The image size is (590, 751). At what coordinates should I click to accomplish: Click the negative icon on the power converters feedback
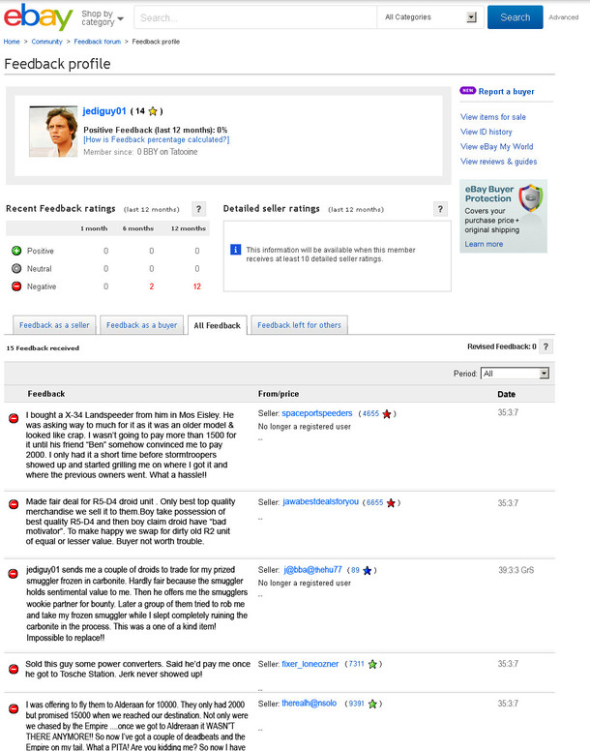(14, 669)
